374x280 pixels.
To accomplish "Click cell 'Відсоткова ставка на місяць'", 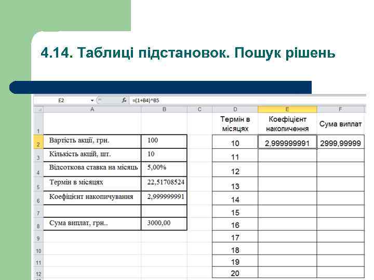I will coord(92,169).
